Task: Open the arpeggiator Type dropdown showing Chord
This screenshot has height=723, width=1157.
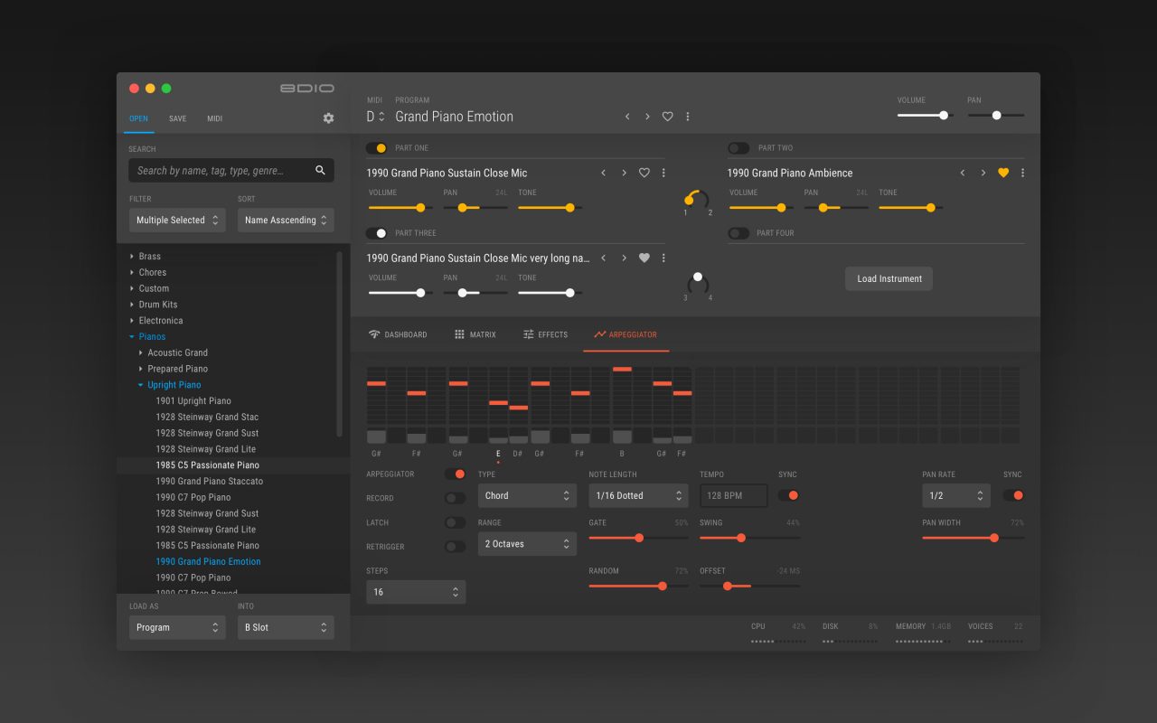Action: coord(527,495)
